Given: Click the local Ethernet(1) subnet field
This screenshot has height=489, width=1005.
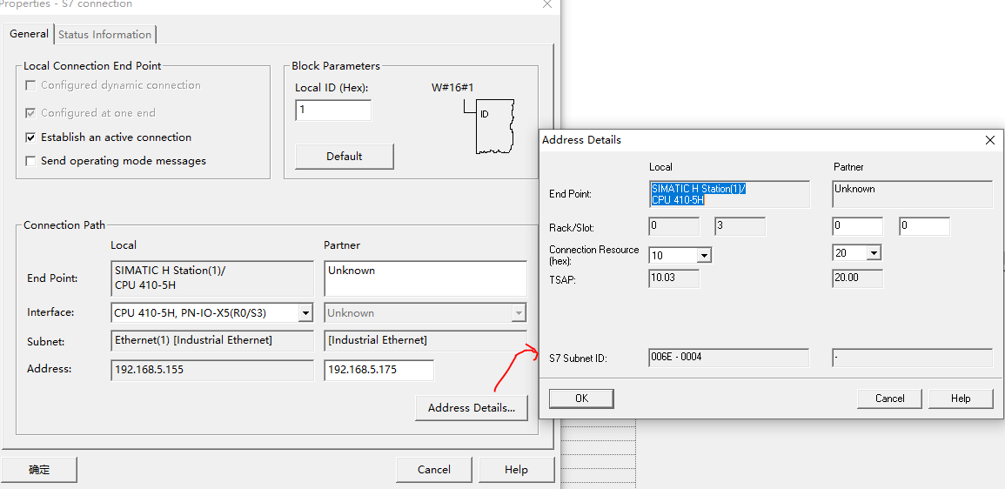Looking at the screenshot, I should click(x=212, y=341).
